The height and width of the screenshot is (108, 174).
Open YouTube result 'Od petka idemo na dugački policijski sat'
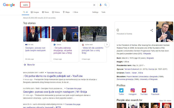(53, 76)
